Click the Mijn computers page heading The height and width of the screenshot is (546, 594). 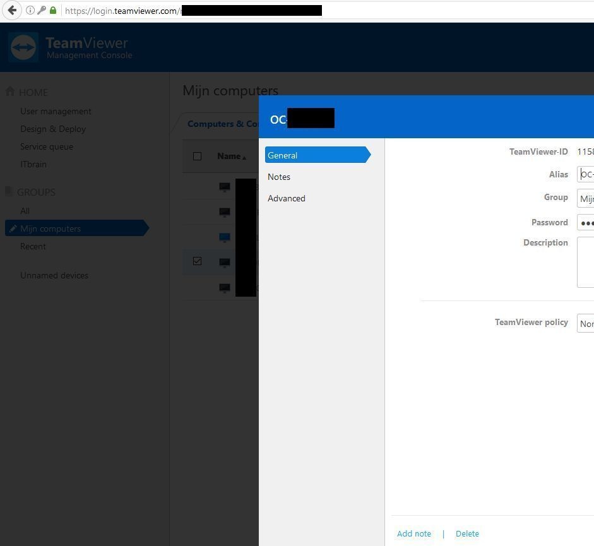point(230,91)
